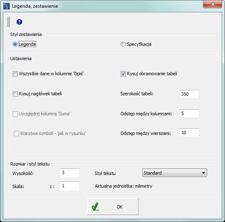Open help via blue question mark icon
225x222 pixels.
20,22
